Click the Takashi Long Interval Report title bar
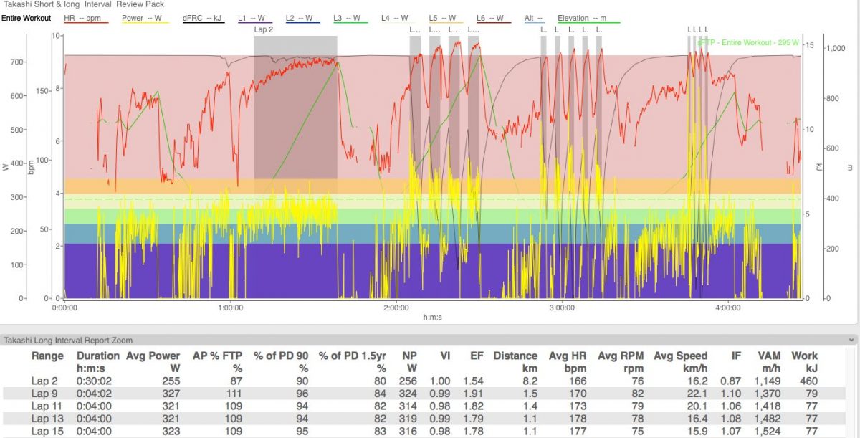The image size is (860, 438). [x=68, y=340]
